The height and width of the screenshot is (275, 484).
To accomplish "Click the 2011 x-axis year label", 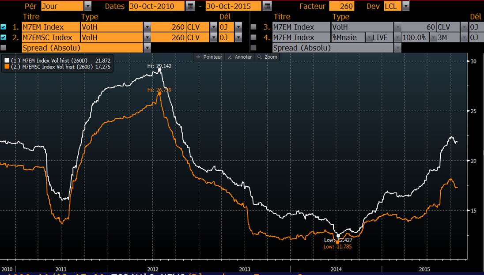I will (x=61, y=269).
